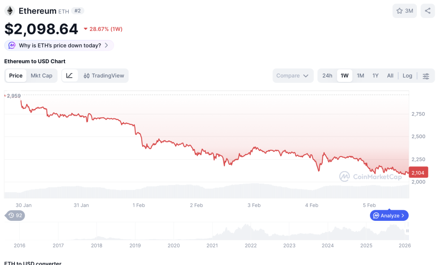
Task: Open the Analyze tool on the chart
Action: pyautogui.click(x=388, y=215)
